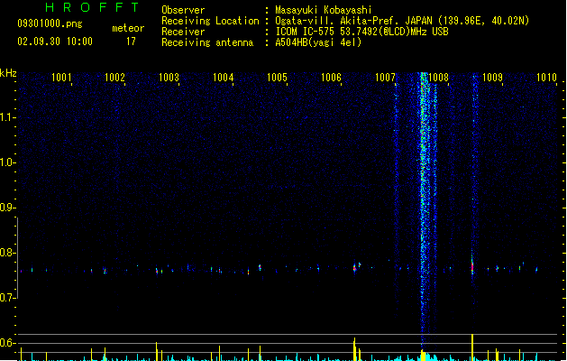Viewport: 567px width, 361px height.
Task: Click frequency axis label 0.6
Action: [x=7, y=343]
